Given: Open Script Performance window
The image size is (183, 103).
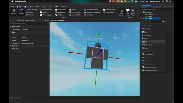Looking at the screenshot, I should [x=91, y=10].
